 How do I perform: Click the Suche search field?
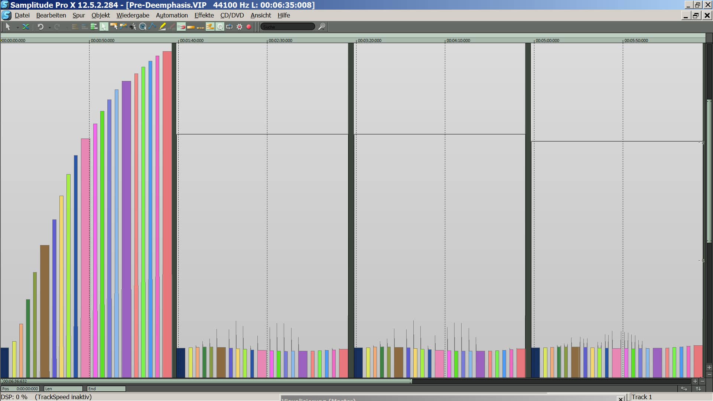[x=287, y=27]
